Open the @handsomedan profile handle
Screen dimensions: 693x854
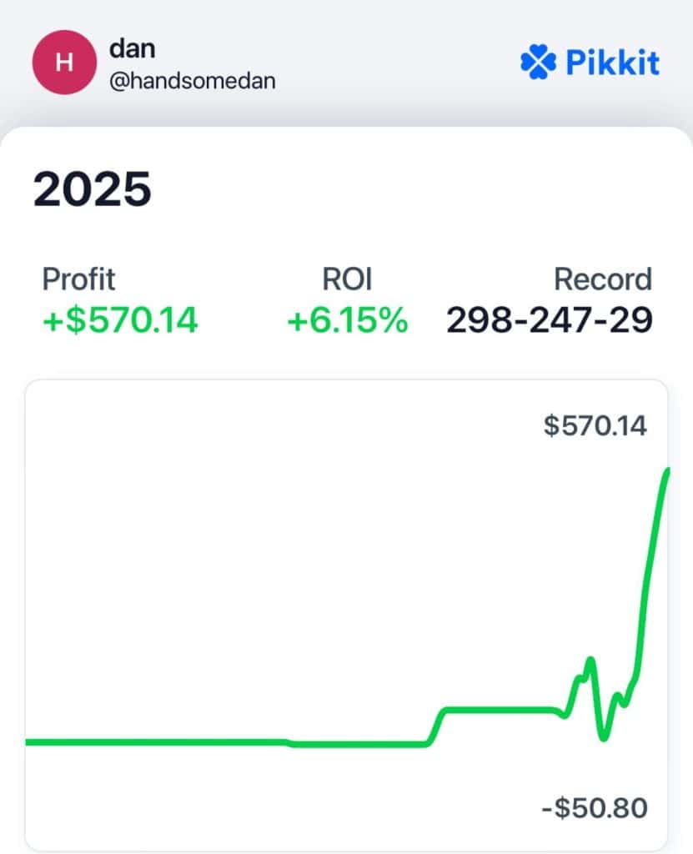click(193, 81)
